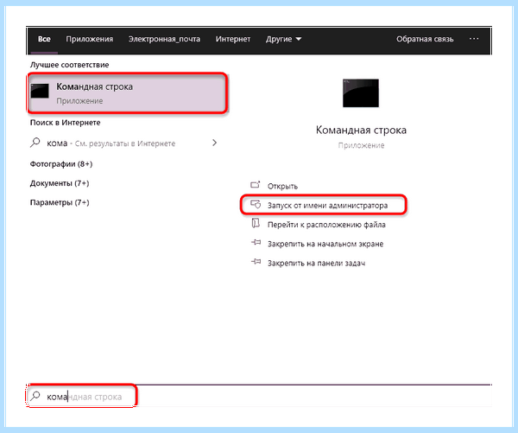Viewport: 518px width, 433px height.
Task: Click the file location icon
Action: click(256, 223)
